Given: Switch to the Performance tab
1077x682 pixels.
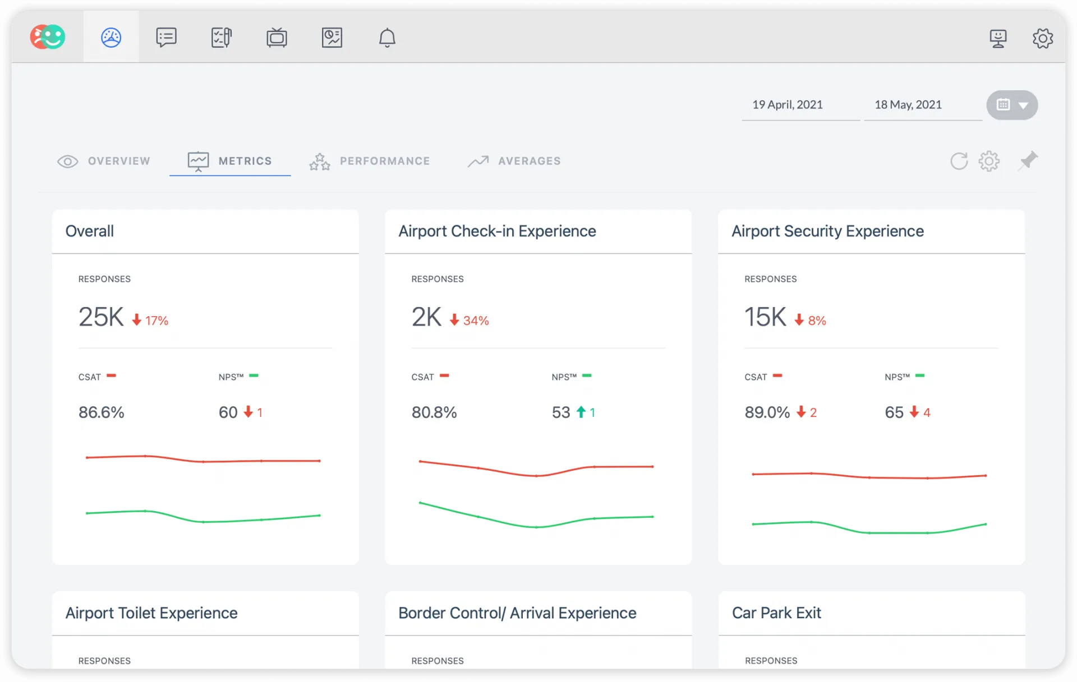Looking at the screenshot, I should [370, 161].
